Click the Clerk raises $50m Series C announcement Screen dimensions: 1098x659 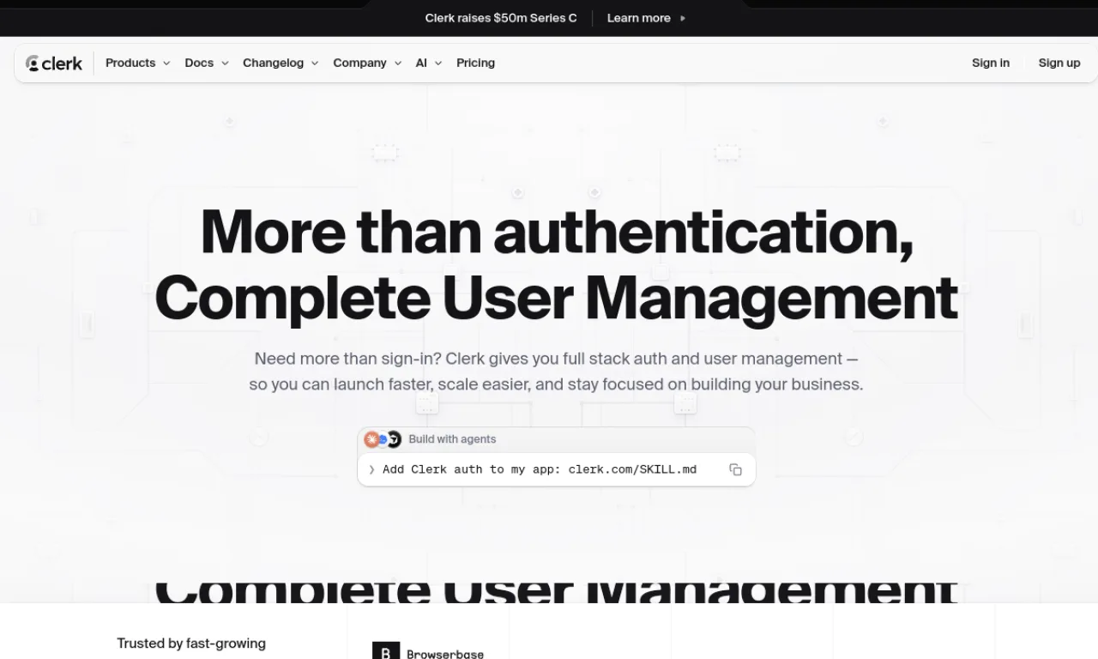click(x=501, y=18)
